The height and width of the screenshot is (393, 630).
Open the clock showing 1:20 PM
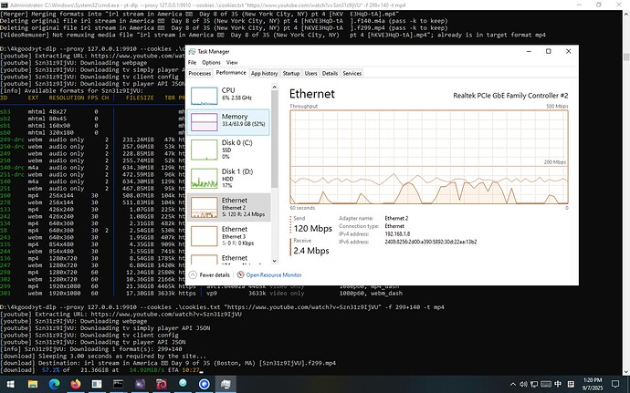click(593, 384)
